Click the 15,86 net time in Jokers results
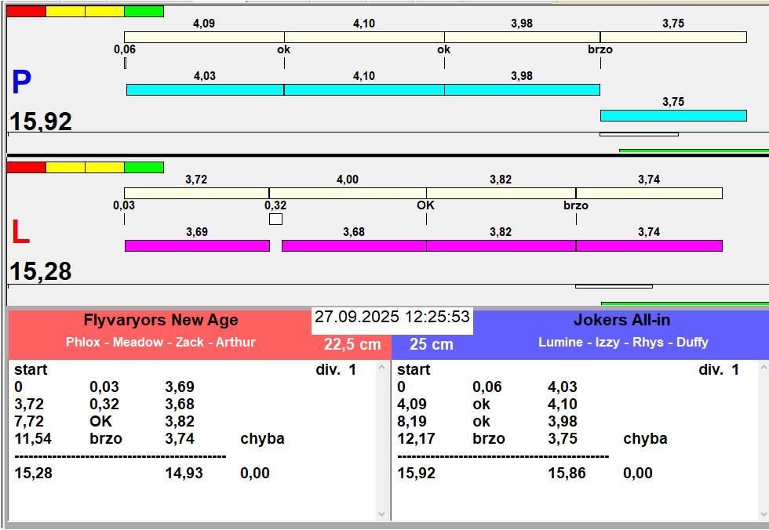The image size is (769, 530). click(567, 474)
